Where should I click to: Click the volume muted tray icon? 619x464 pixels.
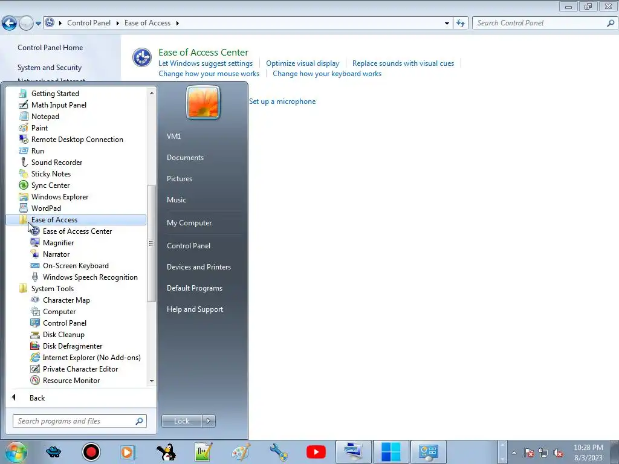pos(558,453)
